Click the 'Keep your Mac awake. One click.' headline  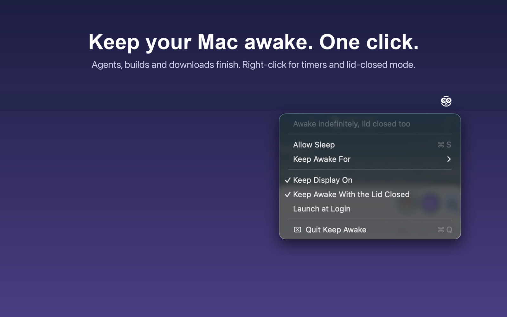[x=253, y=42]
